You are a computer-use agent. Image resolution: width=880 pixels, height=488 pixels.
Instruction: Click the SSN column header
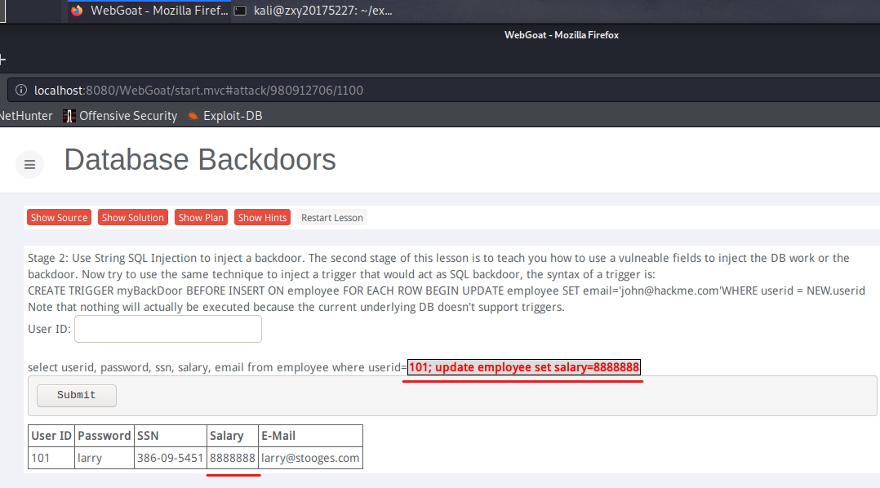pyautogui.click(x=170, y=436)
